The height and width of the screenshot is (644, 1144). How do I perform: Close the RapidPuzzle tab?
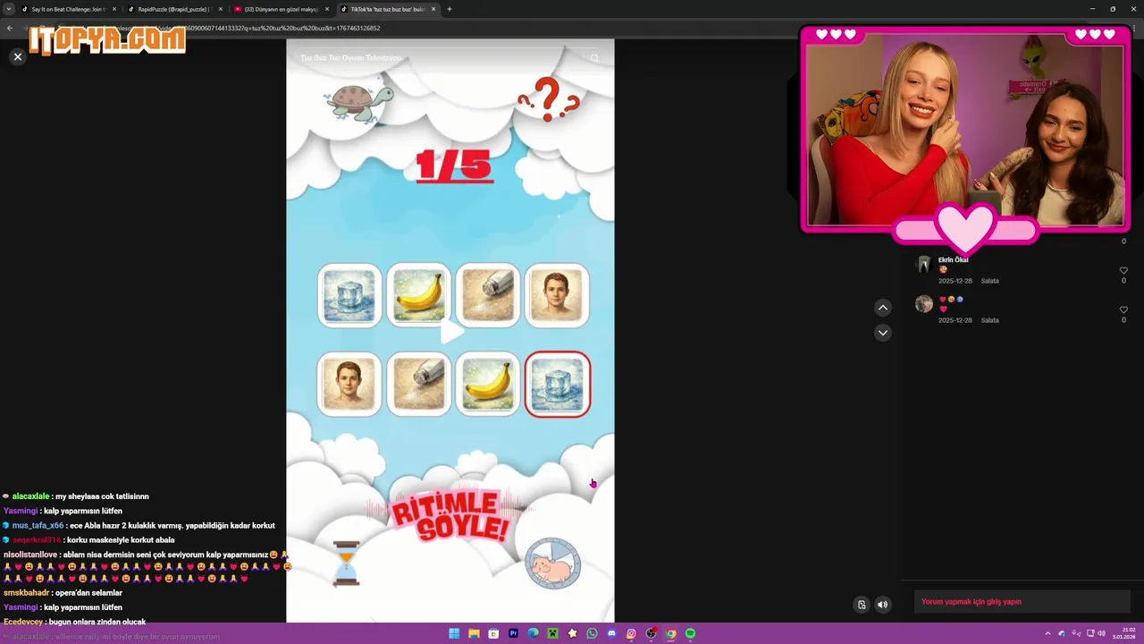(221, 9)
